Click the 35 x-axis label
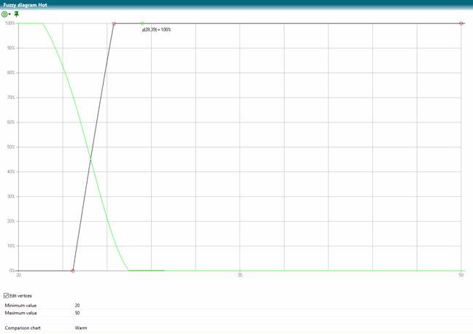The image size is (473, 334). pyautogui.click(x=240, y=275)
